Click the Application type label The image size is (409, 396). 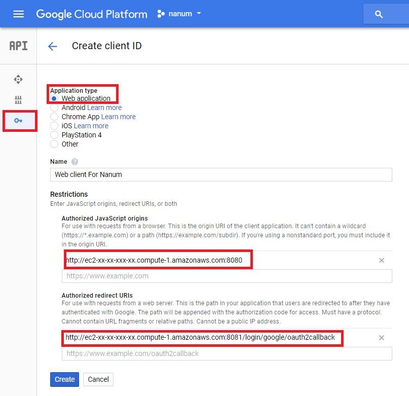click(73, 91)
